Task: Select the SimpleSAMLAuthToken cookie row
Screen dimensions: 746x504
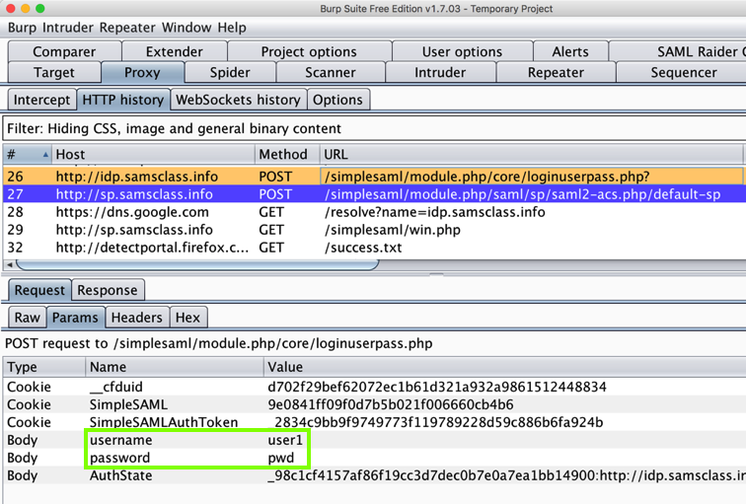Action: click(374, 422)
